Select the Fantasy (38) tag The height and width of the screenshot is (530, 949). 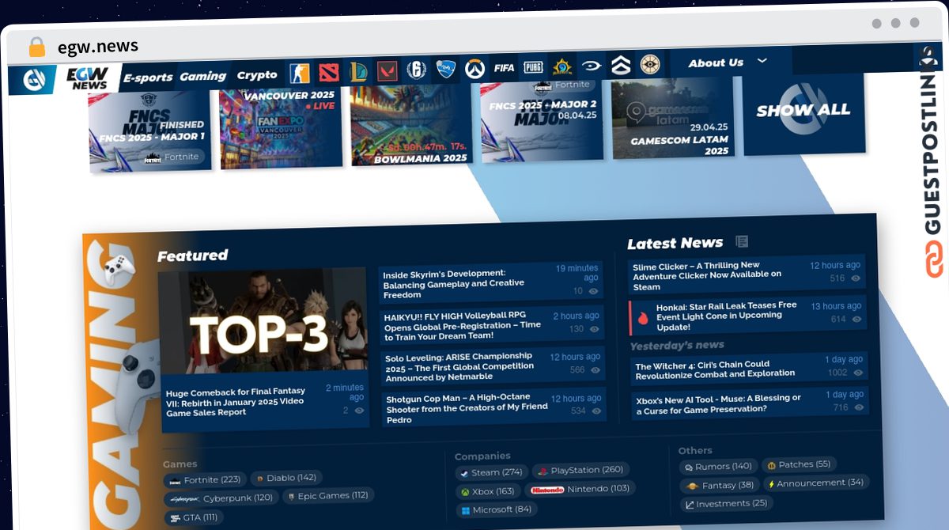pos(720,485)
